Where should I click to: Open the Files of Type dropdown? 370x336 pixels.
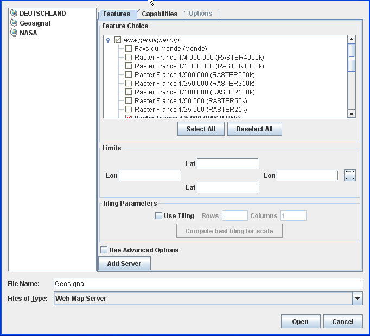tap(357, 299)
